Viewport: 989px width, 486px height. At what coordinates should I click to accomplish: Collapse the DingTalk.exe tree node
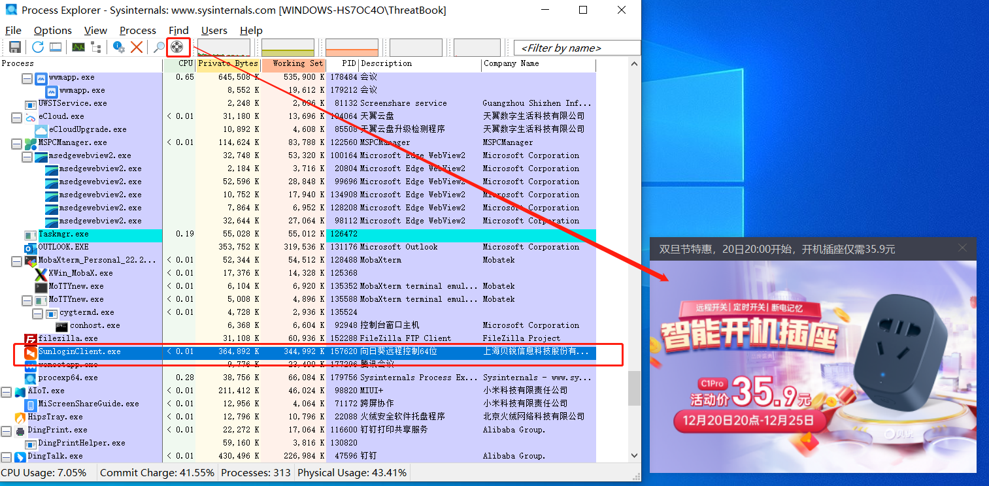[x=6, y=457]
